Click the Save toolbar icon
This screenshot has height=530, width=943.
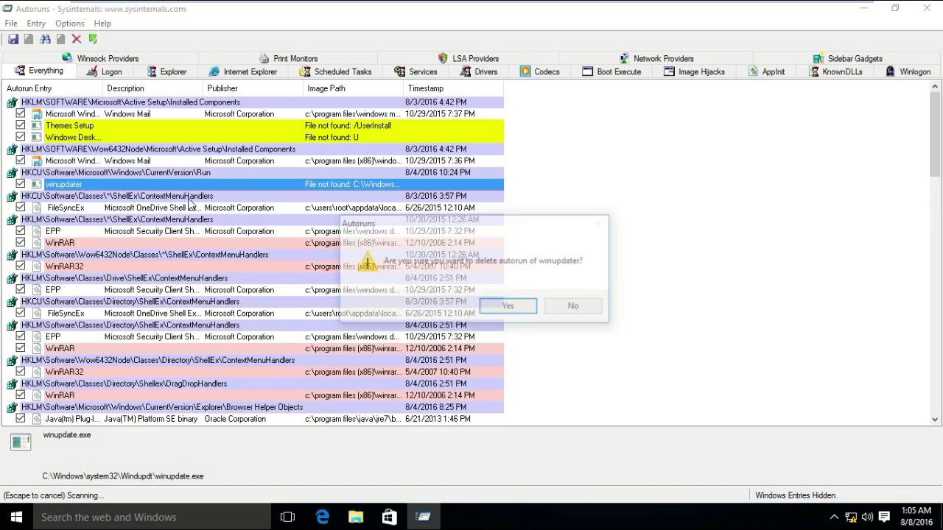(x=13, y=39)
